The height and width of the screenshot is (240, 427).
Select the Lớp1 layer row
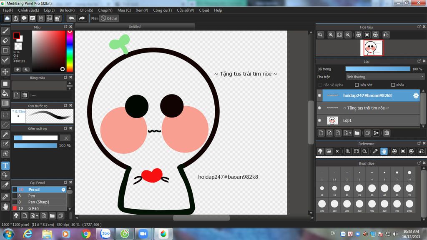point(369,120)
